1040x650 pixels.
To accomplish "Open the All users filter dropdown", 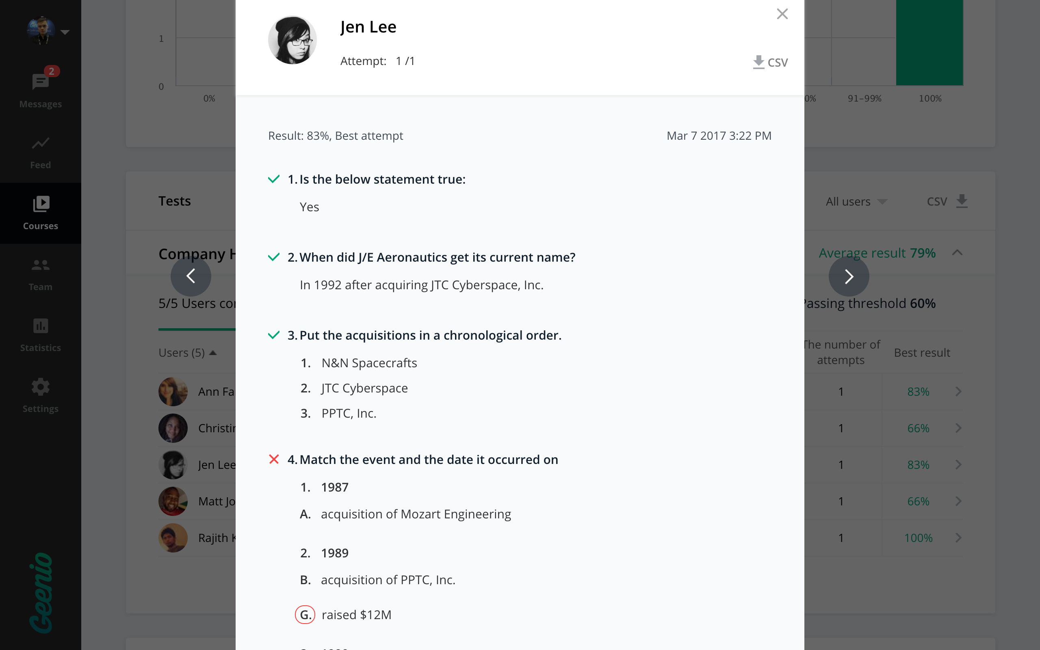I will coord(856,201).
